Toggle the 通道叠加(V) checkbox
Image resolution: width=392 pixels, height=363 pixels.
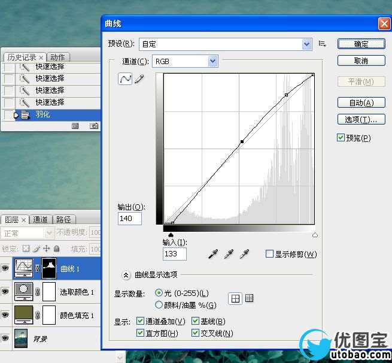click(x=140, y=320)
